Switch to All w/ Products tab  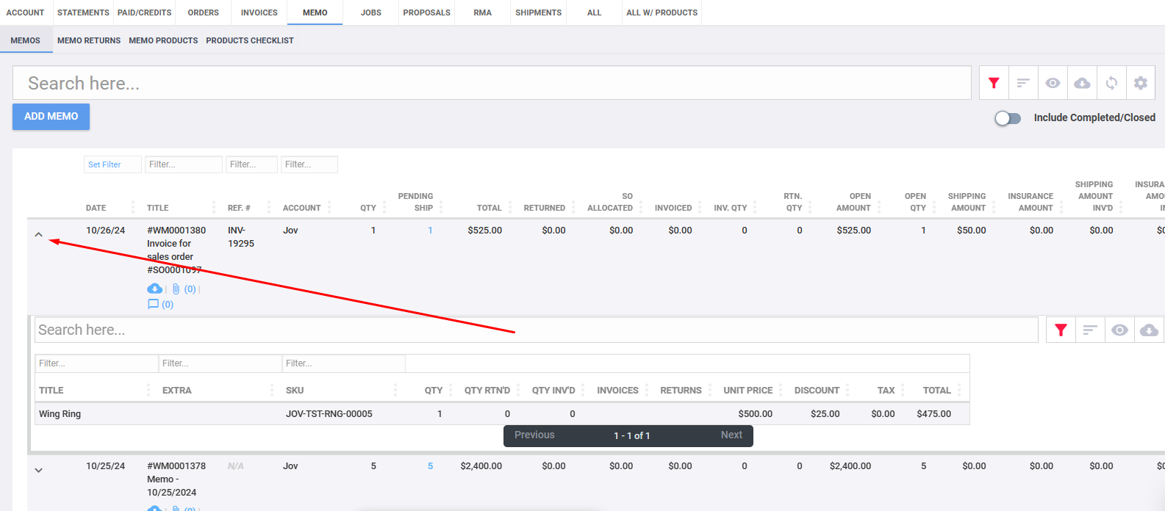point(662,12)
